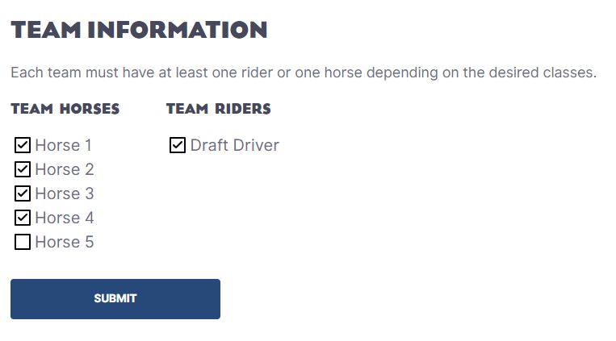Screen dimensions: 616x341
Task: Select the Horse 3 label text
Action: point(65,193)
